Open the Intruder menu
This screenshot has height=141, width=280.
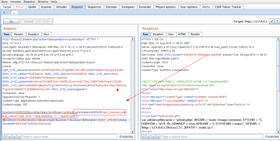tap(15, 2)
